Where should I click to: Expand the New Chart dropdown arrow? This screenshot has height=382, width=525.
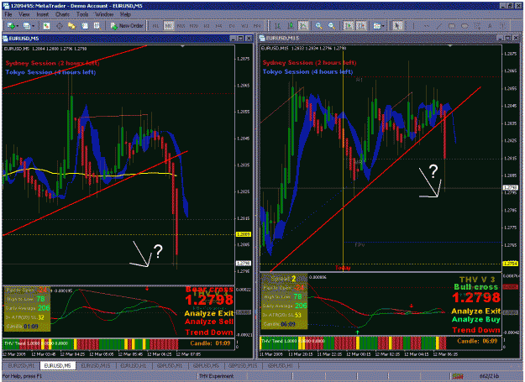point(17,26)
